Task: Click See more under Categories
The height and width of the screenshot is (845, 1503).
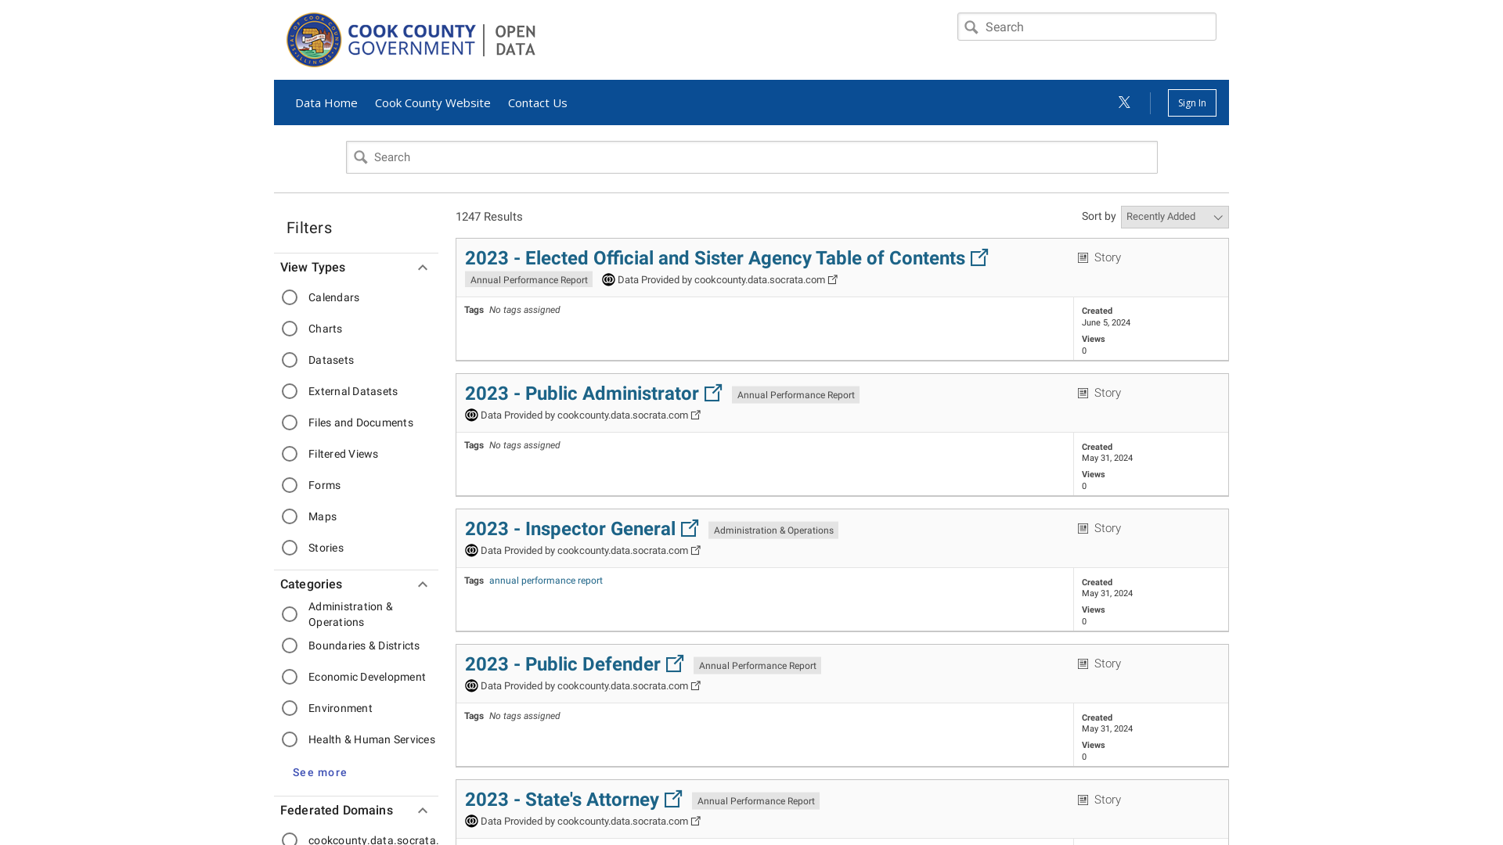Action: 319,772
